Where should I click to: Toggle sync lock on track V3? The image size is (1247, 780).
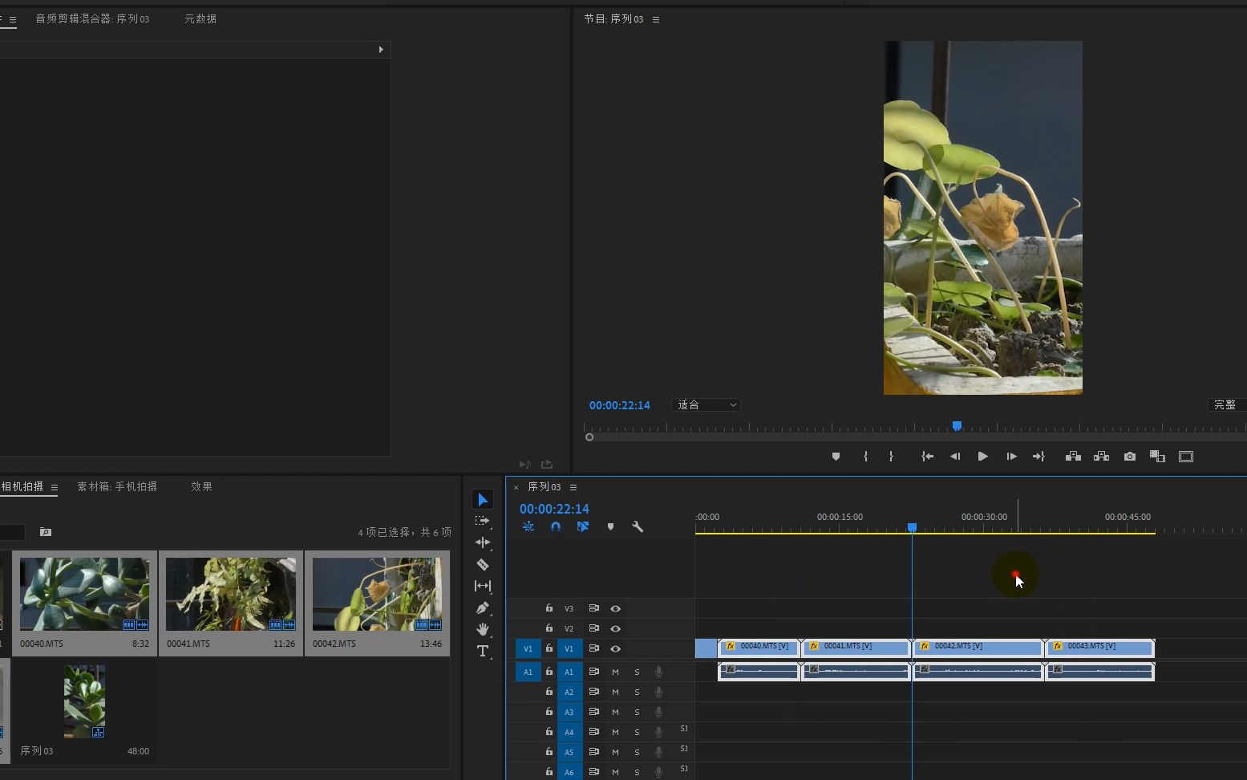tap(594, 608)
